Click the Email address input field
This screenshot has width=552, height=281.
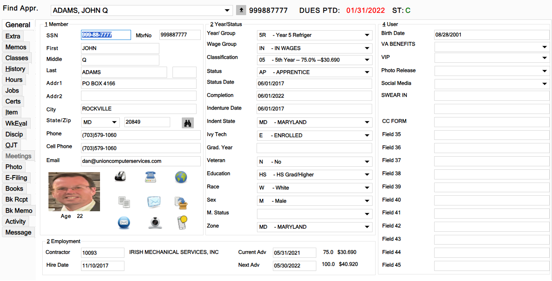click(x=141, y=161)
